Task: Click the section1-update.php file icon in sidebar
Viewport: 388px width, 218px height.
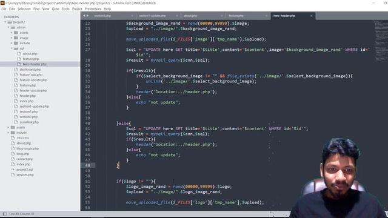Action: point(16,107)
